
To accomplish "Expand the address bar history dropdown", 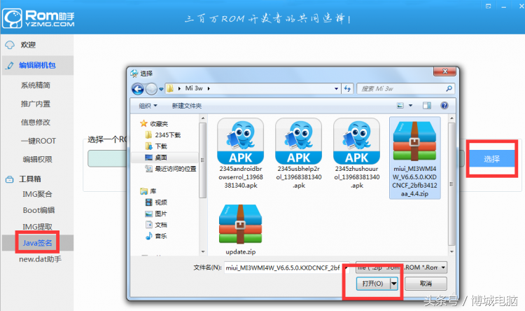I will click(336, 89).
